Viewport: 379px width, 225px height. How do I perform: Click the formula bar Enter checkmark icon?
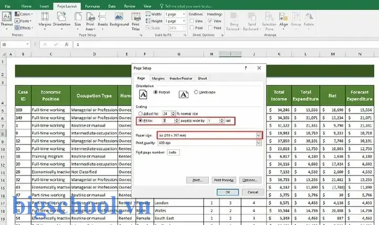[56, 44]
